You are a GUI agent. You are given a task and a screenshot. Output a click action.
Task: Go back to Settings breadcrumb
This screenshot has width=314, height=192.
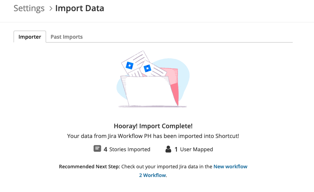pos(29,8)
